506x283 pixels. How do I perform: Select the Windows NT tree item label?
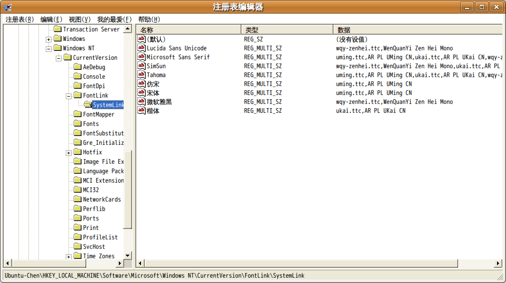pyautogui.click(x=79, y=48)
